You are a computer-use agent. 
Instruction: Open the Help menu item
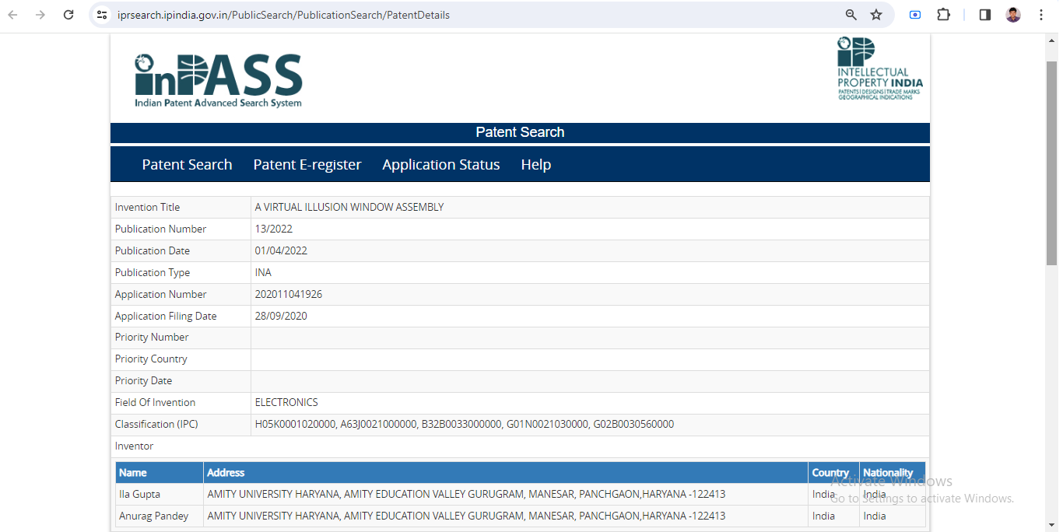(x=536, y=165)
